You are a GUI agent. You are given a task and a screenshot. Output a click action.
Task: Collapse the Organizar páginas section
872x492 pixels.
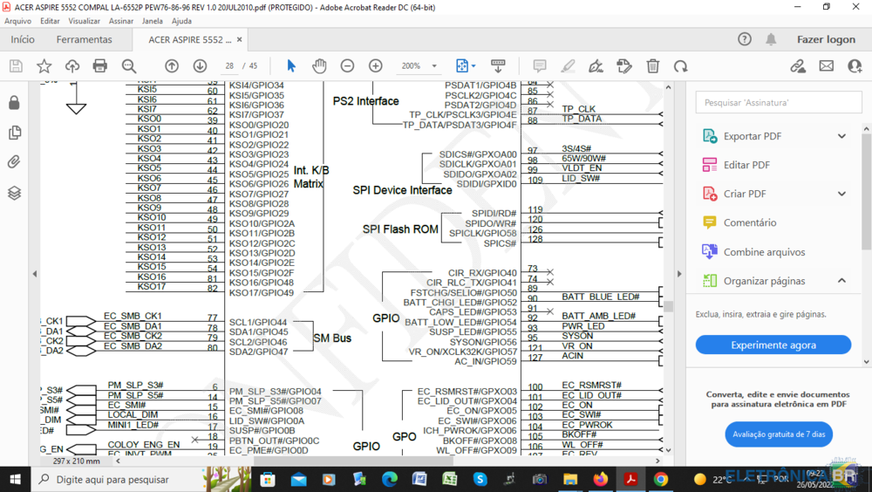point(841,281)
